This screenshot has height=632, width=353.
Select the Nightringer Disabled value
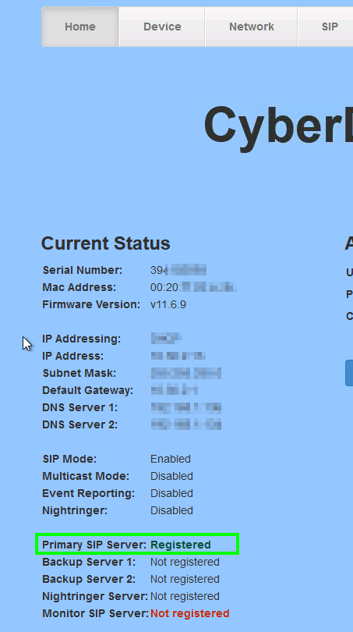(172, 510)
